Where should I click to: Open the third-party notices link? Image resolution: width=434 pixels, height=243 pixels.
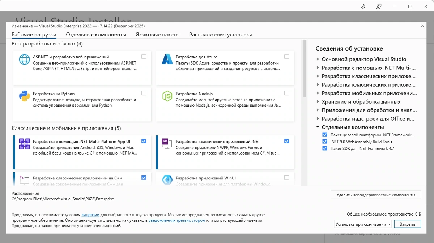pos(177,220)
